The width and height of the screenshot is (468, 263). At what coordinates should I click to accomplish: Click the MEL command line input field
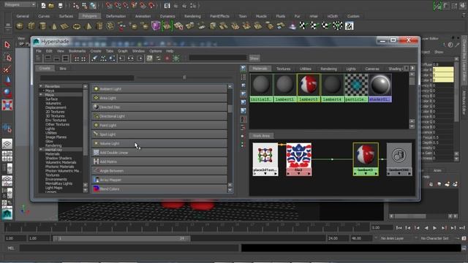click(129, 248)
